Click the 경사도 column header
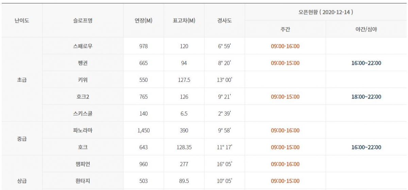 pyautogui.click(x=224, y=20)
